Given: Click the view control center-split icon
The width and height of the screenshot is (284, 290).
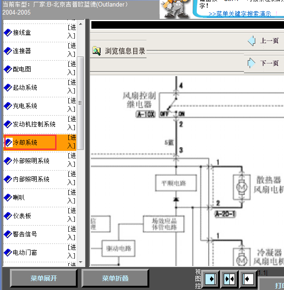Looking at the screenshot, I should 229,279.
